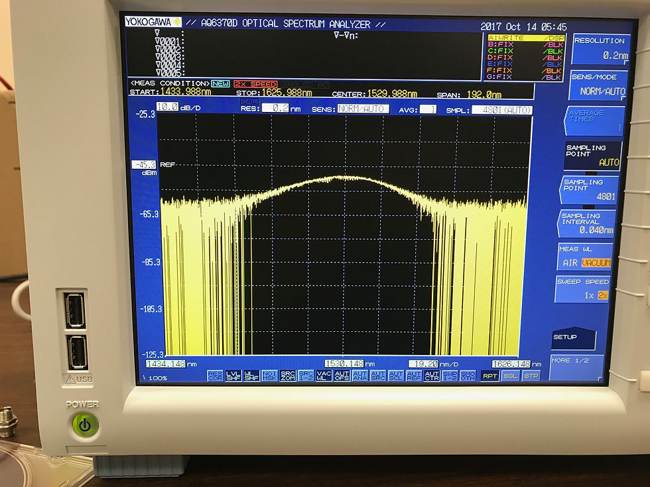The image size is (650, 487).
Task: Open the SETUP soft key
Action: [x=574, y=338]
